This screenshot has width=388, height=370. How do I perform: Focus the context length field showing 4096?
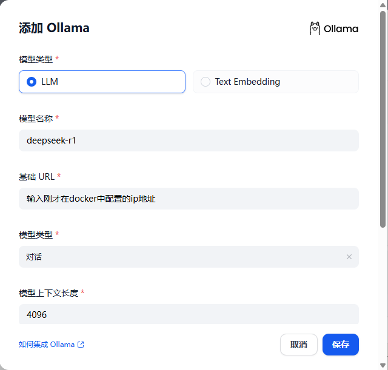tap(189, 314)
